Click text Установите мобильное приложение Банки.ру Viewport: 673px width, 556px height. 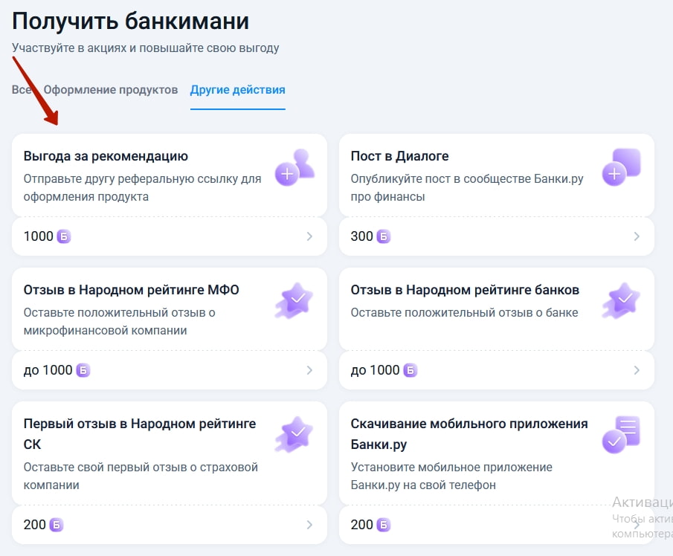coord(451,476)
